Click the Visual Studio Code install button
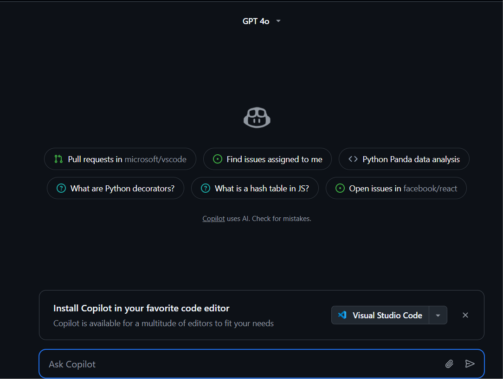The image size is (503, 379). tap(380, 315)
